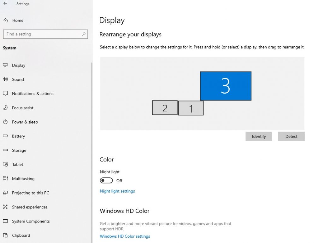Viewport: 323px width, 243px height.
Task: Toggle Night light on
Action: coord(106,180)
